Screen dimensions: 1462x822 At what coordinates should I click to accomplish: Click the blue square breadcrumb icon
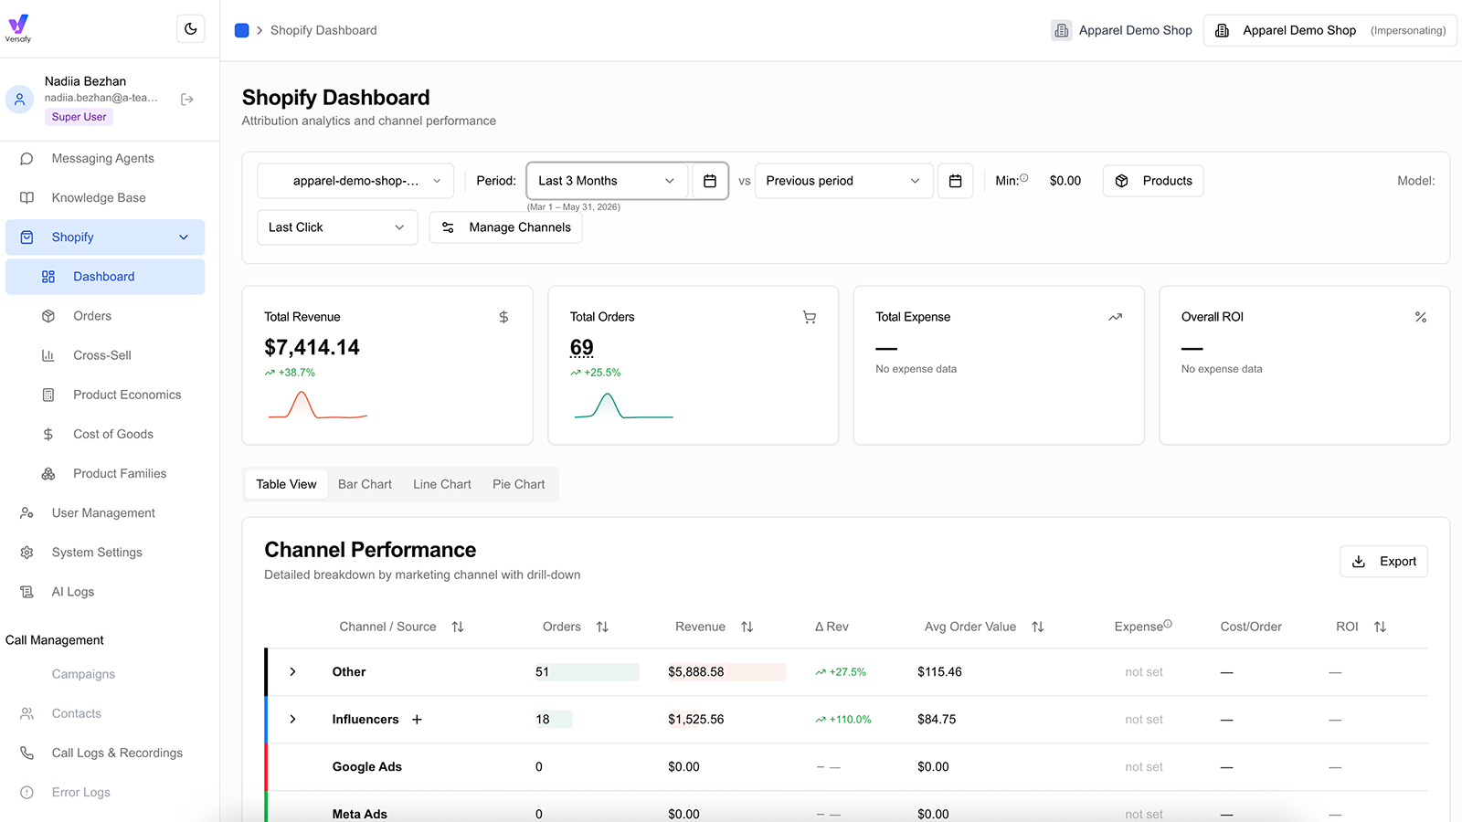click(x=241, y=30)
